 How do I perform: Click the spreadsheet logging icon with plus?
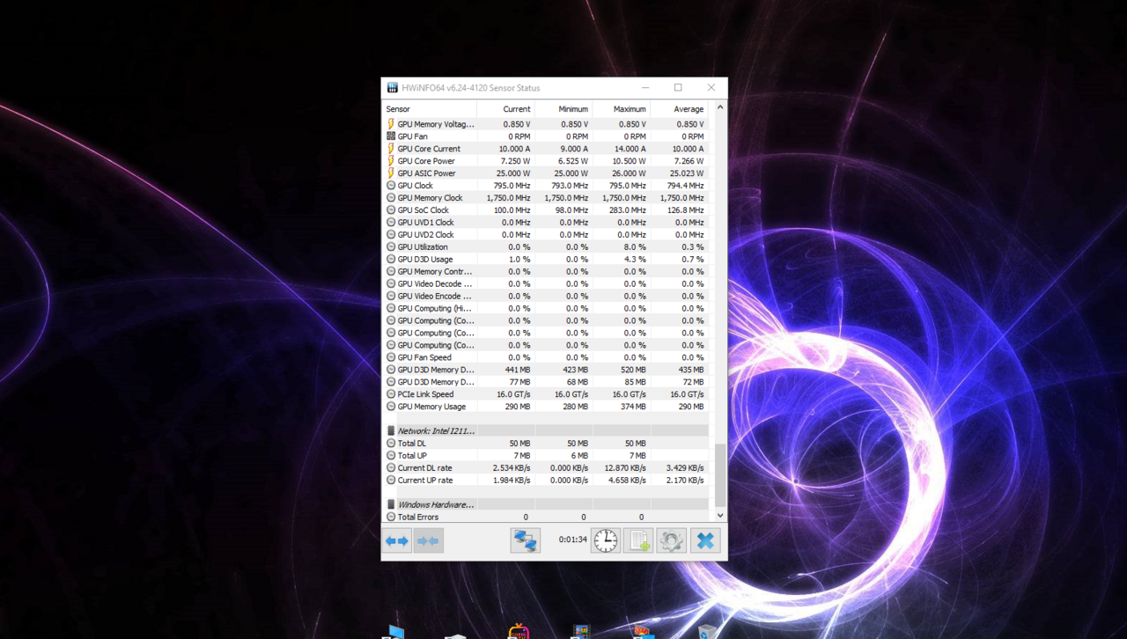pos(638,540)
